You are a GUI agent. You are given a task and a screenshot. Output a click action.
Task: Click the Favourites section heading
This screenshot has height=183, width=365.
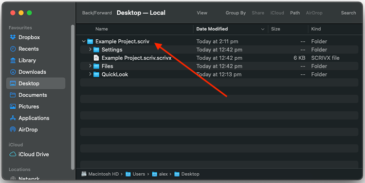(20, 28)
